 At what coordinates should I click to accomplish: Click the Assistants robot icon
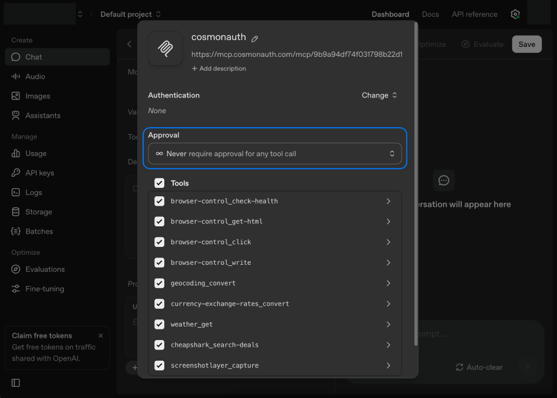tap(16, 115)
